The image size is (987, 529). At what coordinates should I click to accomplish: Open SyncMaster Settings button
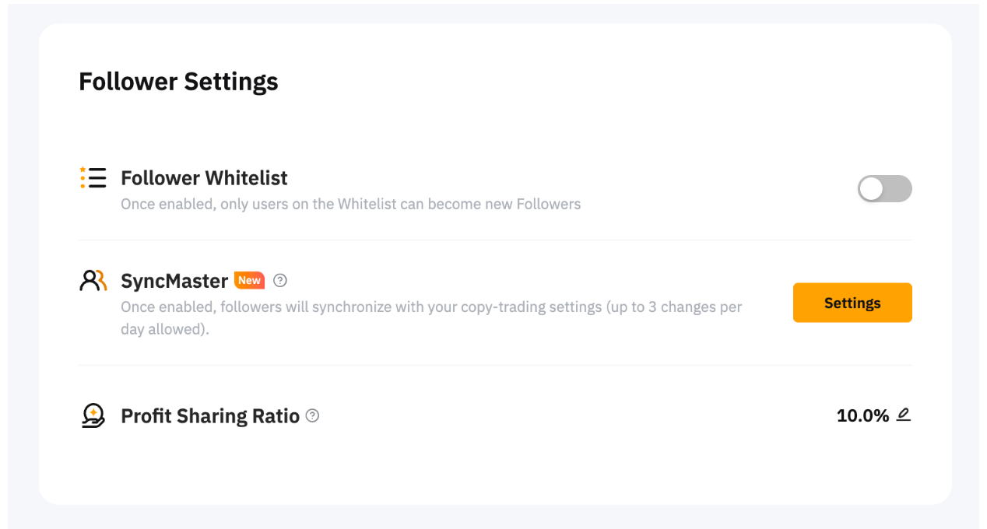[852, 303]
